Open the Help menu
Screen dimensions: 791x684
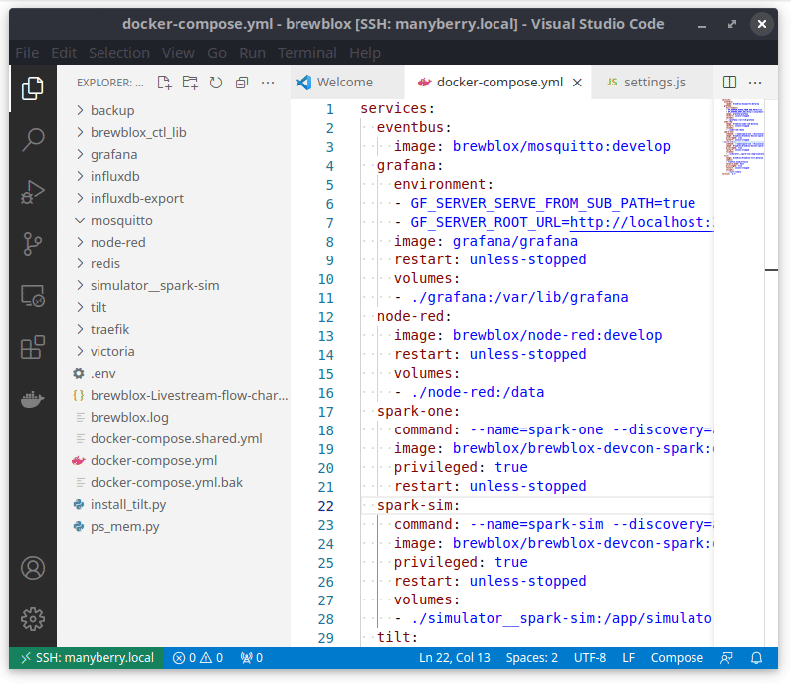(x=365, y=53)
